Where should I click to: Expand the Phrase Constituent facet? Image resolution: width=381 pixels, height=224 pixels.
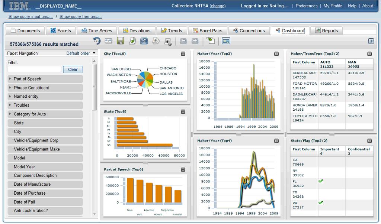(10, 87)
